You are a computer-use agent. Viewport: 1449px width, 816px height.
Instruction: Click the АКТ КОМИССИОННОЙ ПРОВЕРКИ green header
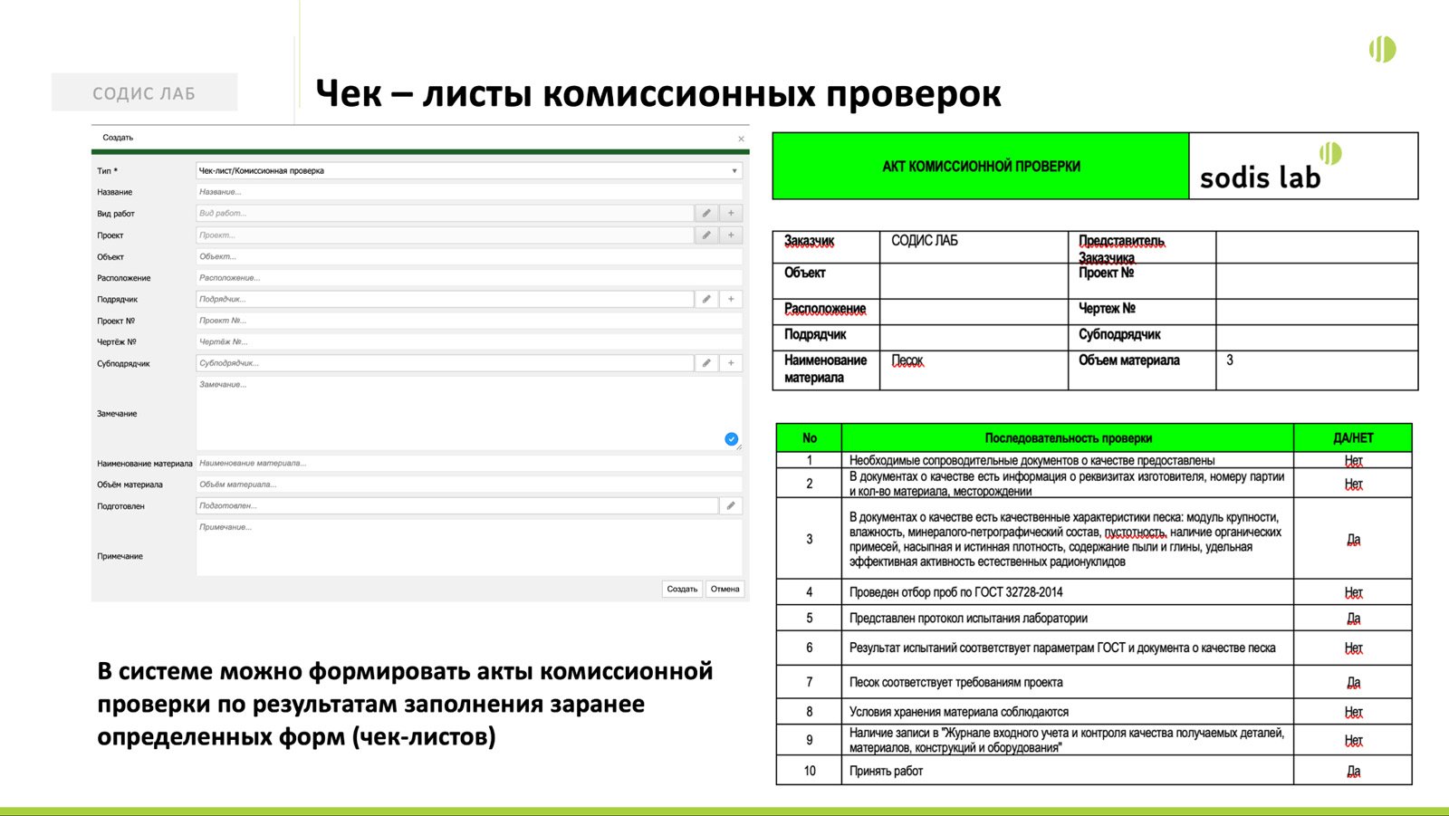coord(981,167)
